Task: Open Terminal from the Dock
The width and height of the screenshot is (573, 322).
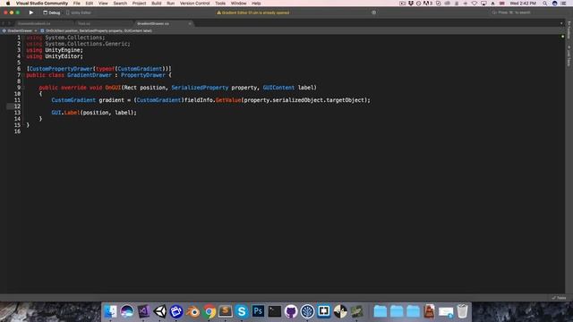Action: [x=275, y=311]
